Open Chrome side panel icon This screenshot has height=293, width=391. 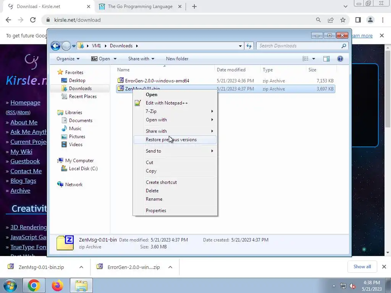[358, 20]
